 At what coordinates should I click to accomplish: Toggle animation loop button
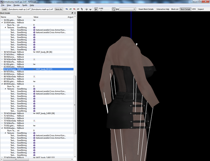[x=114, y=9]
